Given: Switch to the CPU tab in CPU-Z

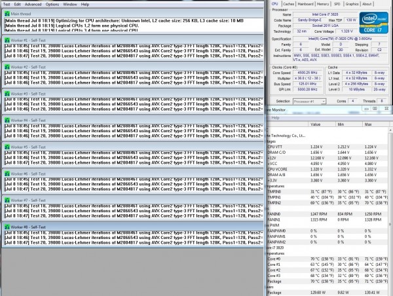Looking at the screenshot, I should 274,4.
